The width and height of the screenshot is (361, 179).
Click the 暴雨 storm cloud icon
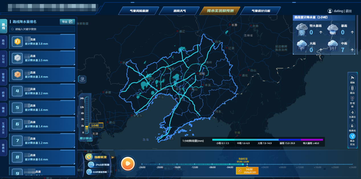(x=333, y=29)
